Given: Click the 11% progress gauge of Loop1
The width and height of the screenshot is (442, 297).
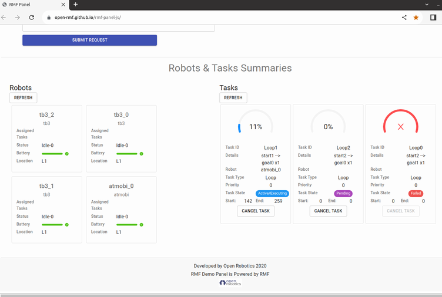Looking at the screenshot, I should tap(256, 122).
